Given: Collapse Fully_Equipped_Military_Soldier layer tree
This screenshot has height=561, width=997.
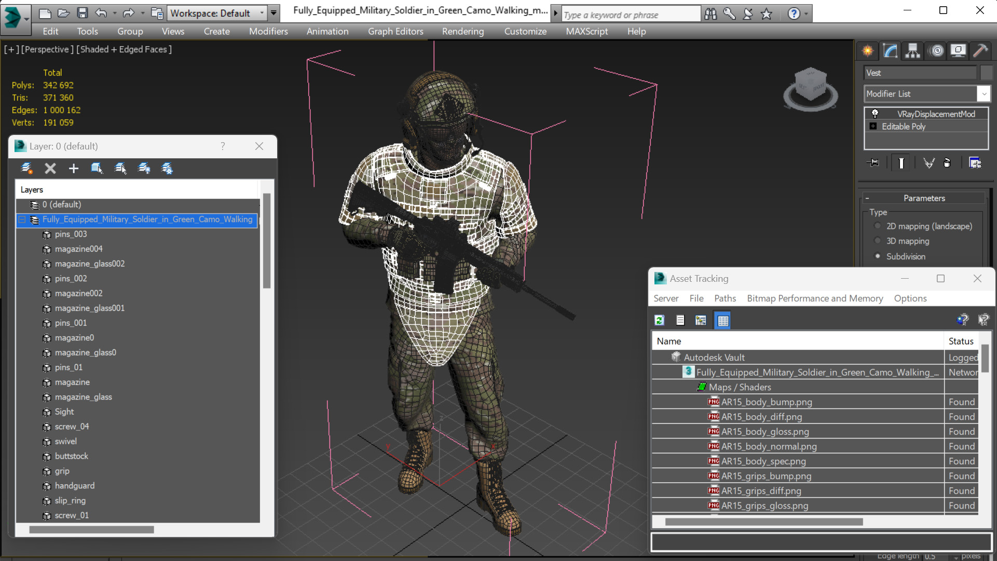Looking at the screenshot, I should point(22,220).
